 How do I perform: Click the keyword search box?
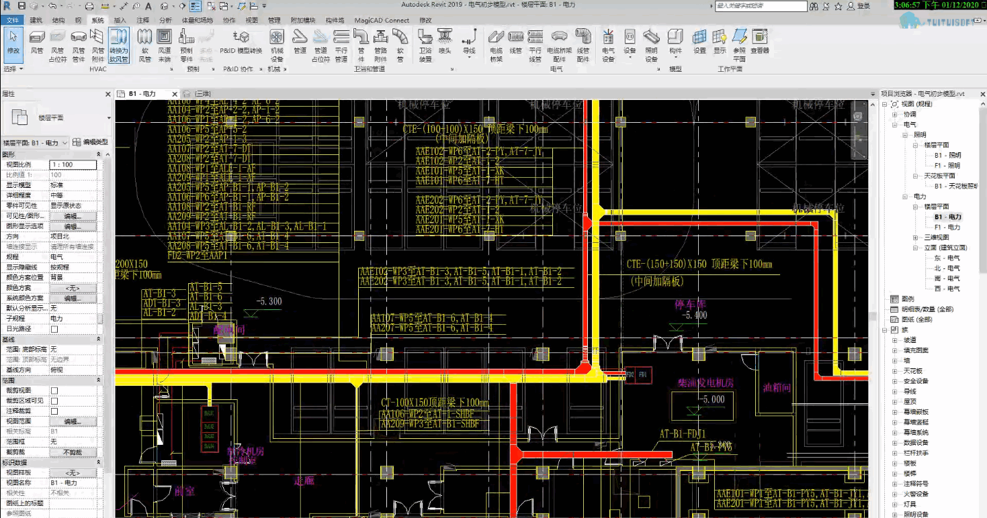tap(761, 6)
